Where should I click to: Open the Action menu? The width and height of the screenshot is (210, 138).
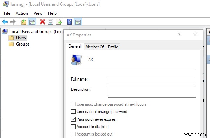(22, 13)
